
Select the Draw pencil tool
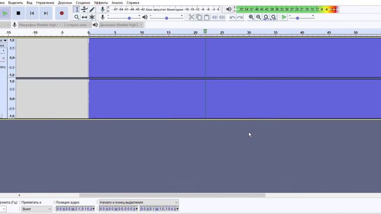click(92, 10)
